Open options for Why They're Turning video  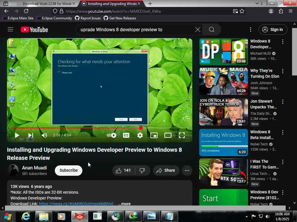click(x=282, y=71)
